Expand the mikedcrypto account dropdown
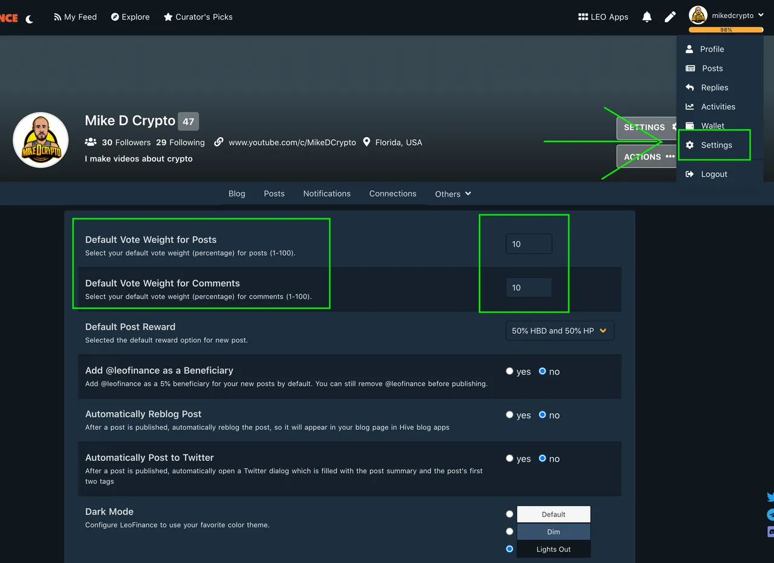The image size is (774, 563). (x=737, y=16)
